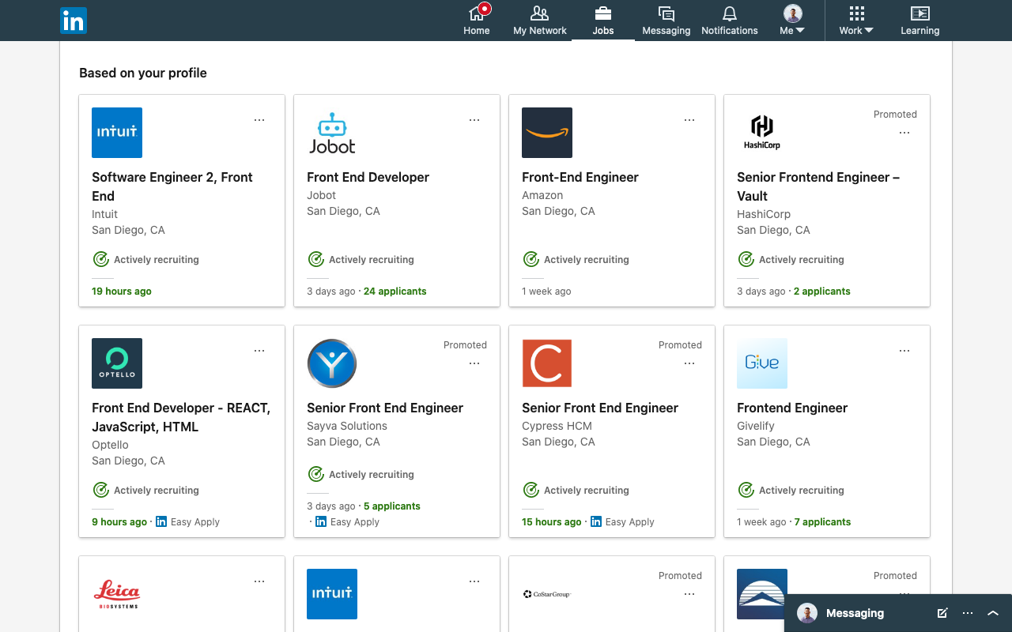Open the Notifications bell
This screenshot has height=632, width=1012.
(x=730, y=21)
